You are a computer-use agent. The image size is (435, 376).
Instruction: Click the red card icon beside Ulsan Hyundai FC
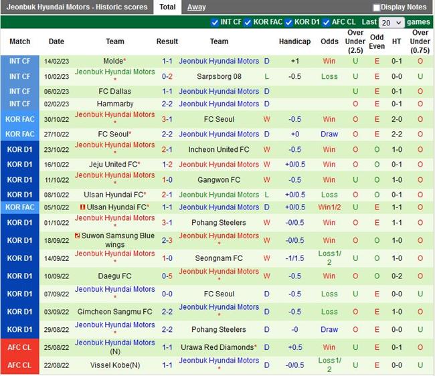point(82,207)
